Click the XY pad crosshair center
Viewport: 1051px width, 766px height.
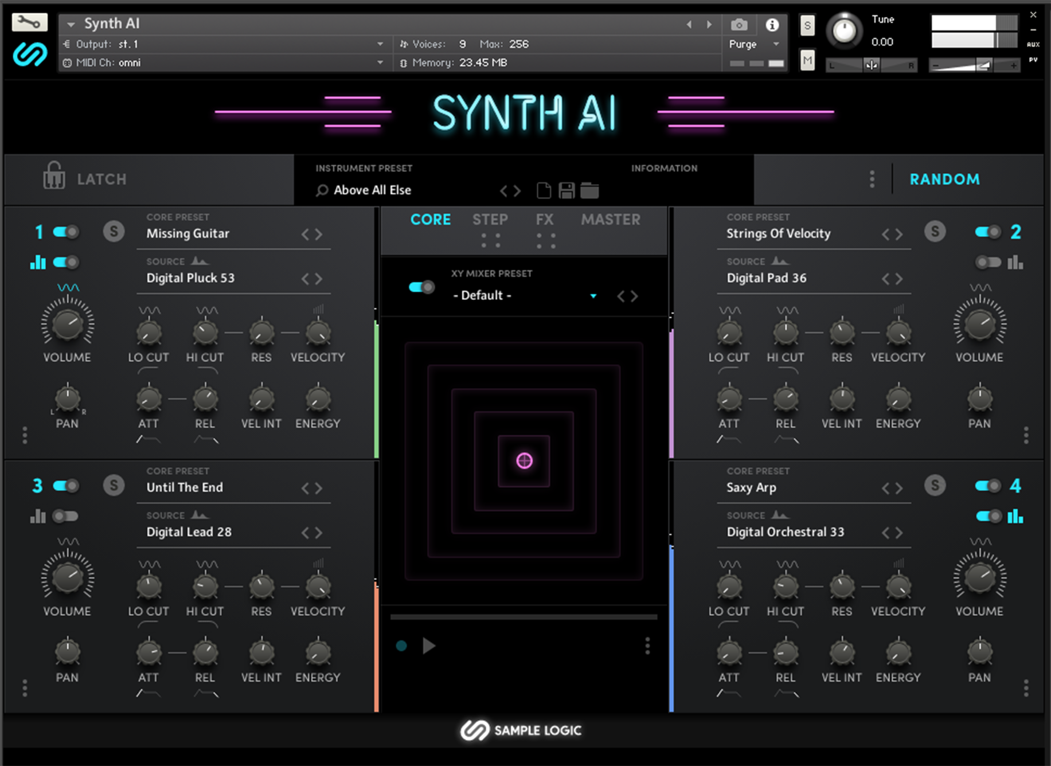click(x=523, y=460)
